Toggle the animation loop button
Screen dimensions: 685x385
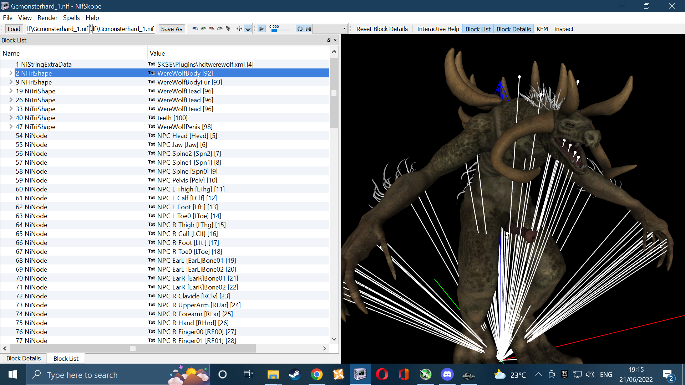coord(300,29)
